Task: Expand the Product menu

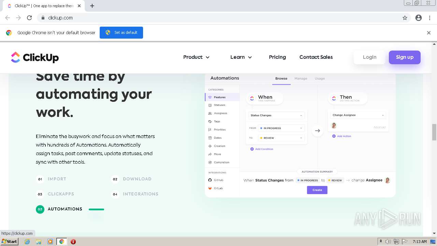Action: click(x=196, y=57)
